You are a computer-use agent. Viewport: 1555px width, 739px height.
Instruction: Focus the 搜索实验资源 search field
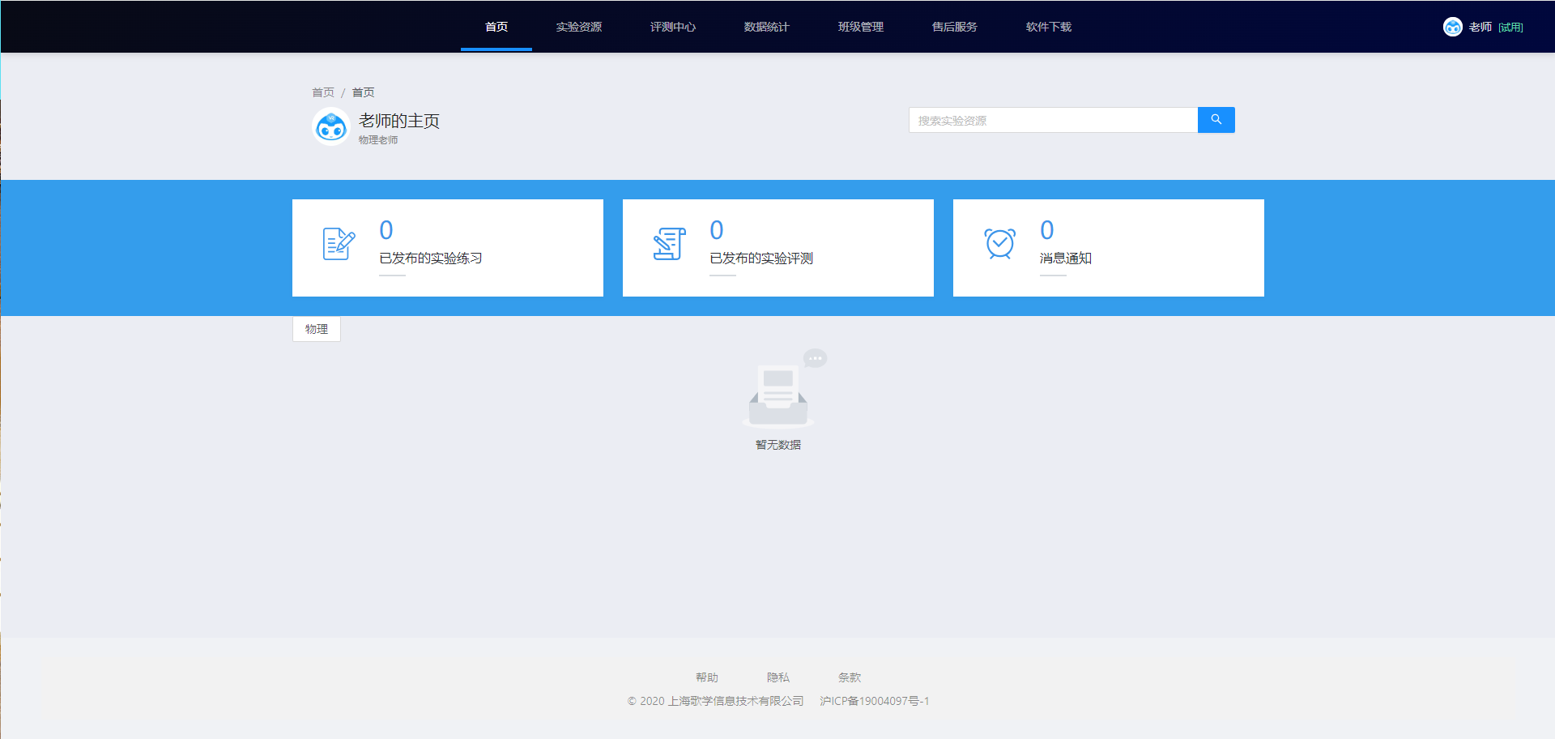pyautogui.click(x=1053, y=120)
